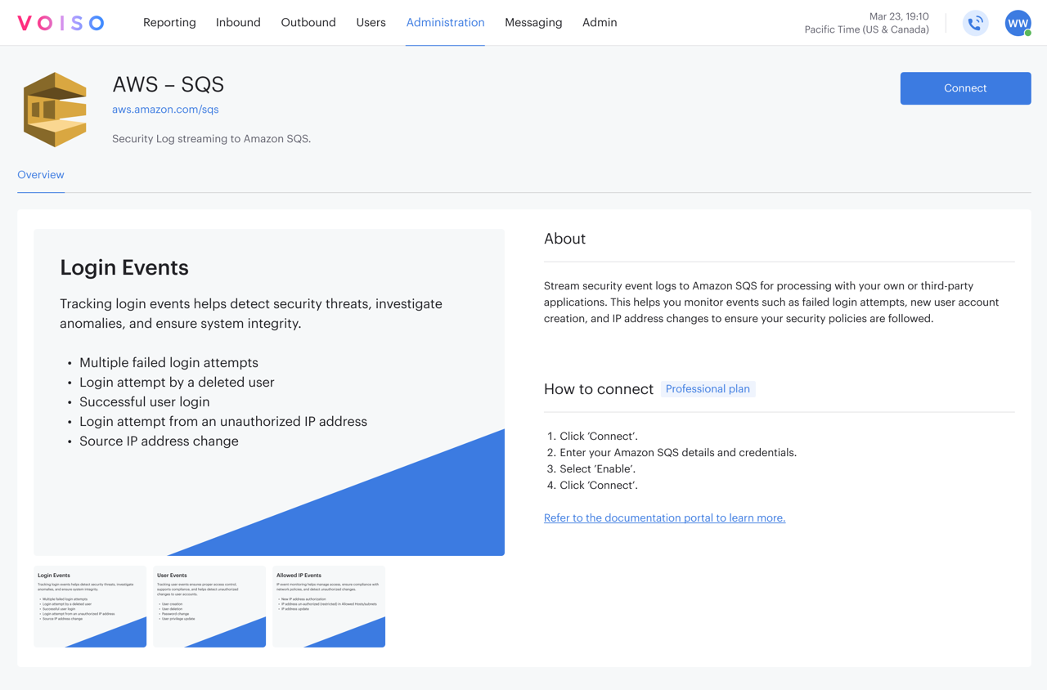Click 'Source IP address change' bullet
The image size is (1047, 690).
(159, 441)
